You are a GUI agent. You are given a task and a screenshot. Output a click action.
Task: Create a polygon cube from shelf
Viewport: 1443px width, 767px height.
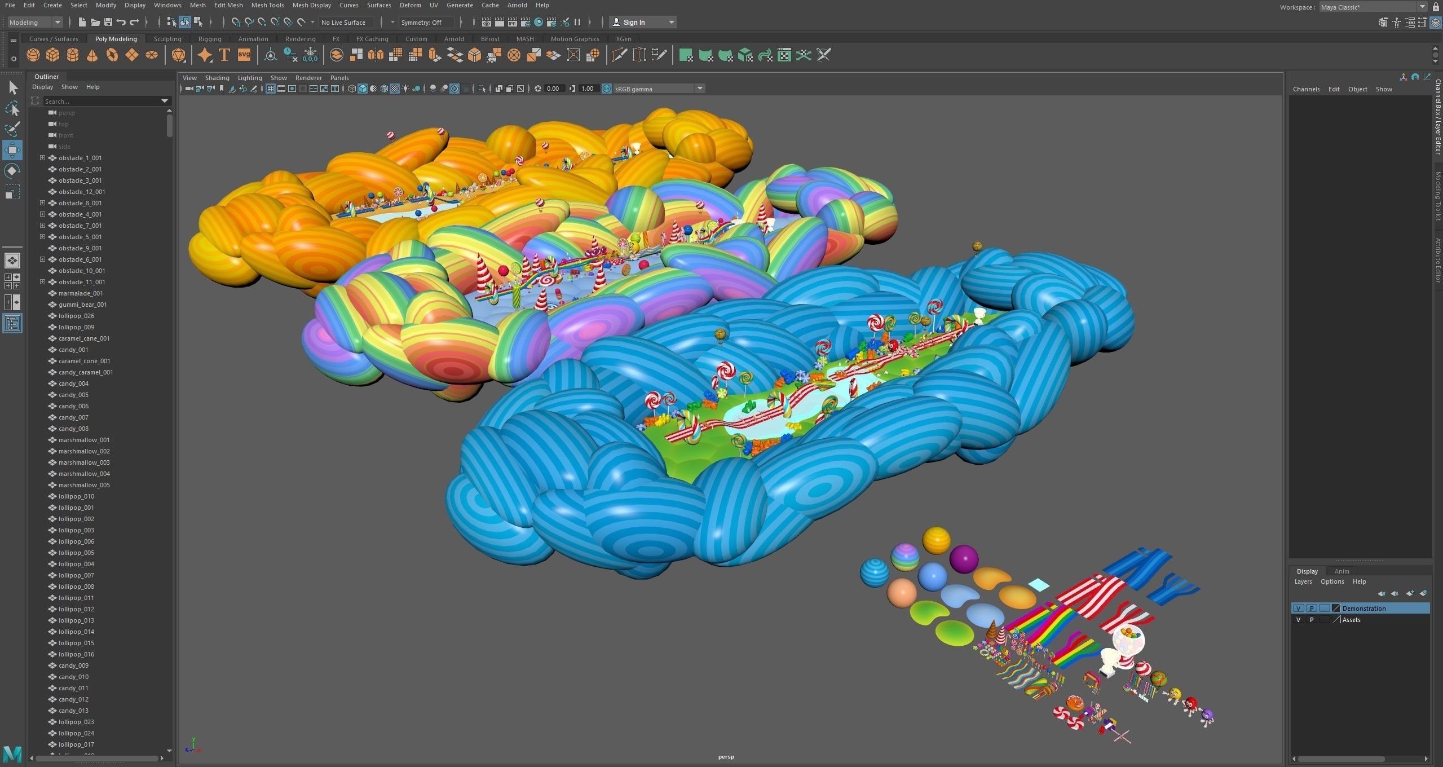[53, 55]
